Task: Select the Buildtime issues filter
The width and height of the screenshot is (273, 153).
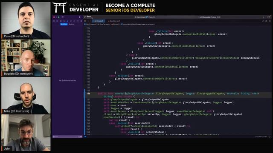Action: [64, 24]
